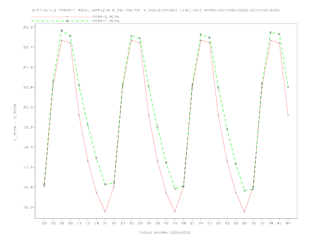Click the 60 forecast hour tick label
314x243 pixels.
(x=218, y=223)
